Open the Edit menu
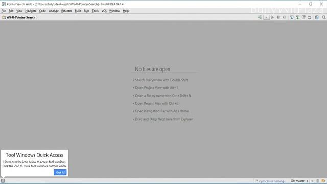327x184 pixels. pyautogui.click(x=11, y=11)
